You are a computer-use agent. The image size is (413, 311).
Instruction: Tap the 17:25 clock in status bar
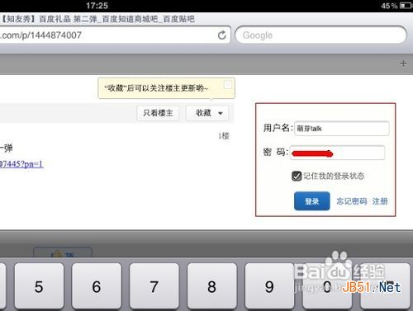[x=97, y=6]
